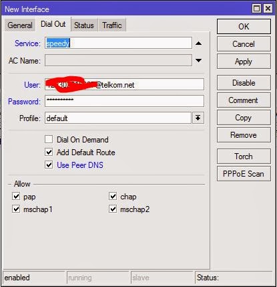This screenshot has height=287, width=277.
Task: Click the Copy button
Action: coord(244,118)
